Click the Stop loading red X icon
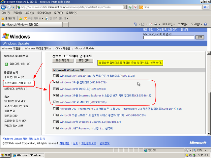 (136, 7)
